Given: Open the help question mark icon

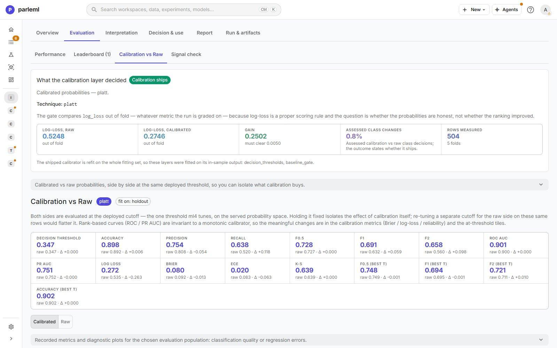Looking at the screenshot, I should (x=530, y=10).
